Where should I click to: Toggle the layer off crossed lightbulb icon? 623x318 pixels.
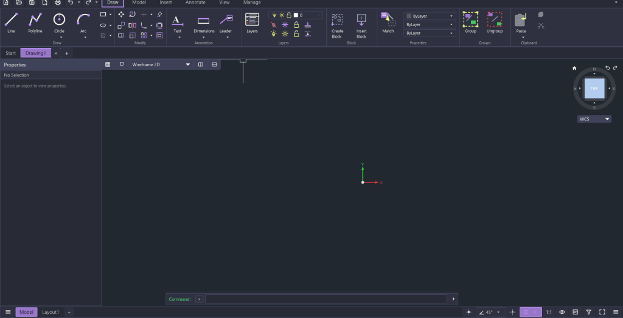273,25
